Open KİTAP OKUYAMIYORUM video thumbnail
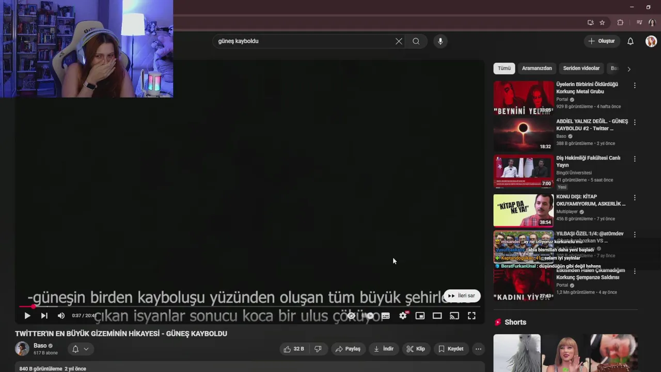The image size is (661, 372). coord(523,210)
